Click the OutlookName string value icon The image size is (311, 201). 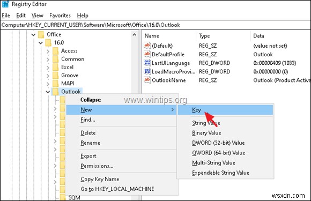[147, 80]
